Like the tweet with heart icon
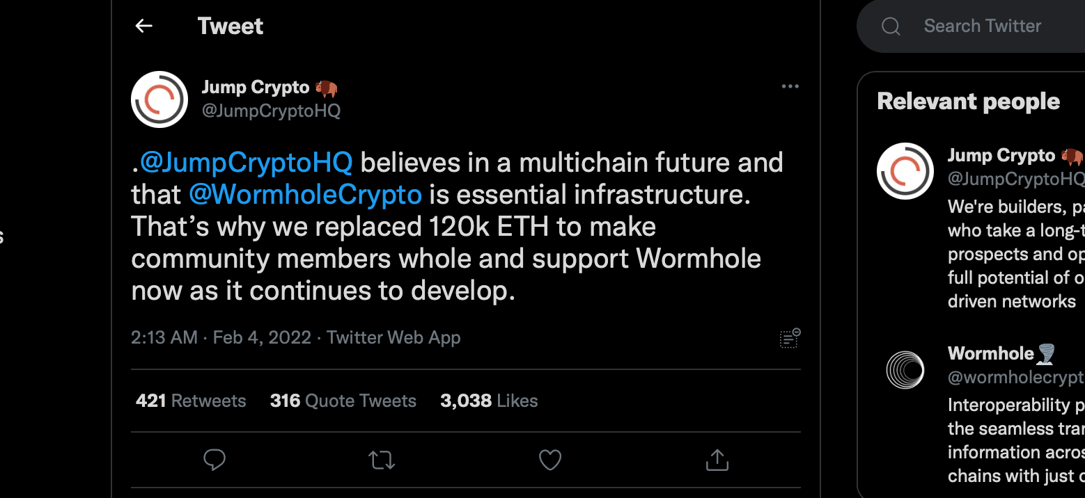1085x498 pixels. pyautogui.click(x=550, y=460)
